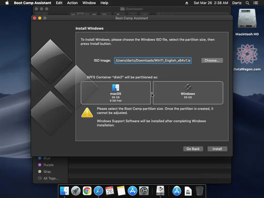Click the Finder icon in macOS partition
The width and height of the screenshot is (264, 198).
(x=116, y=88)
